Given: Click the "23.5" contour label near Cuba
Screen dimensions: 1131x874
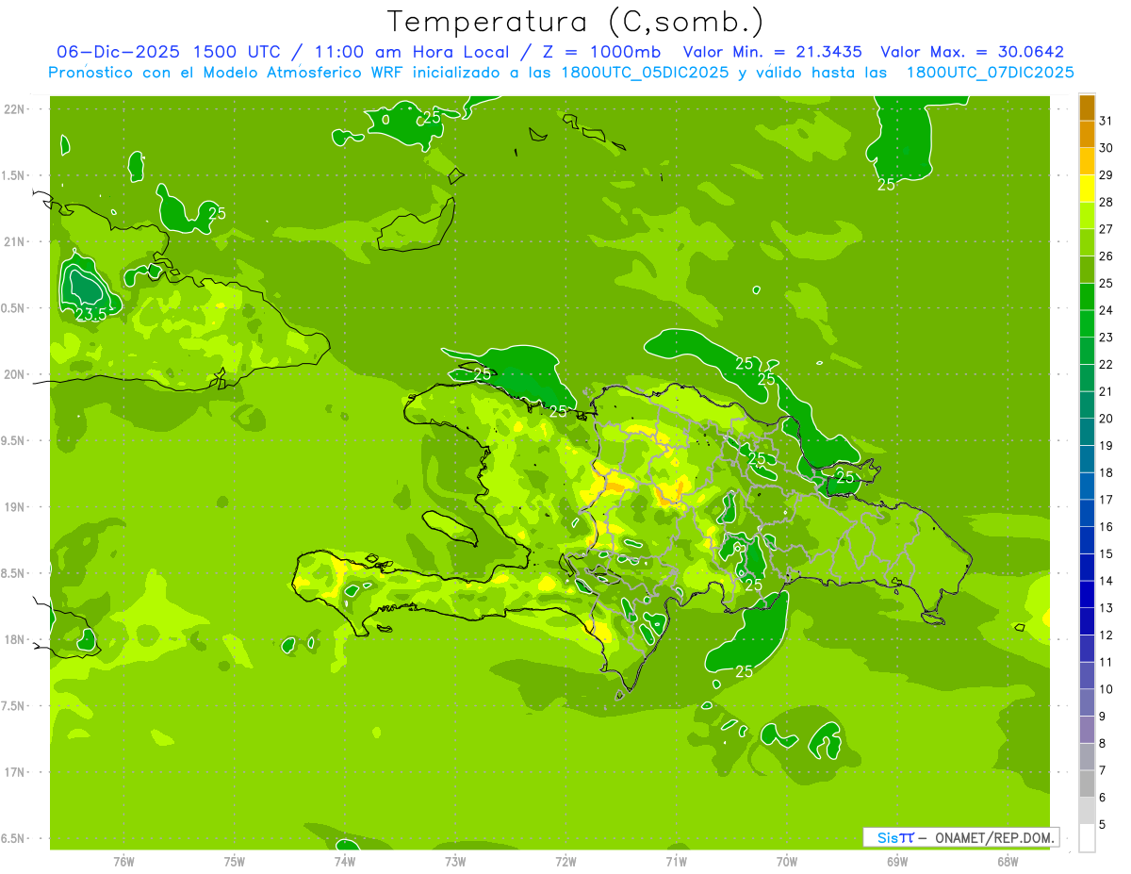Looking at the screenshot, I should click(90, 315).
